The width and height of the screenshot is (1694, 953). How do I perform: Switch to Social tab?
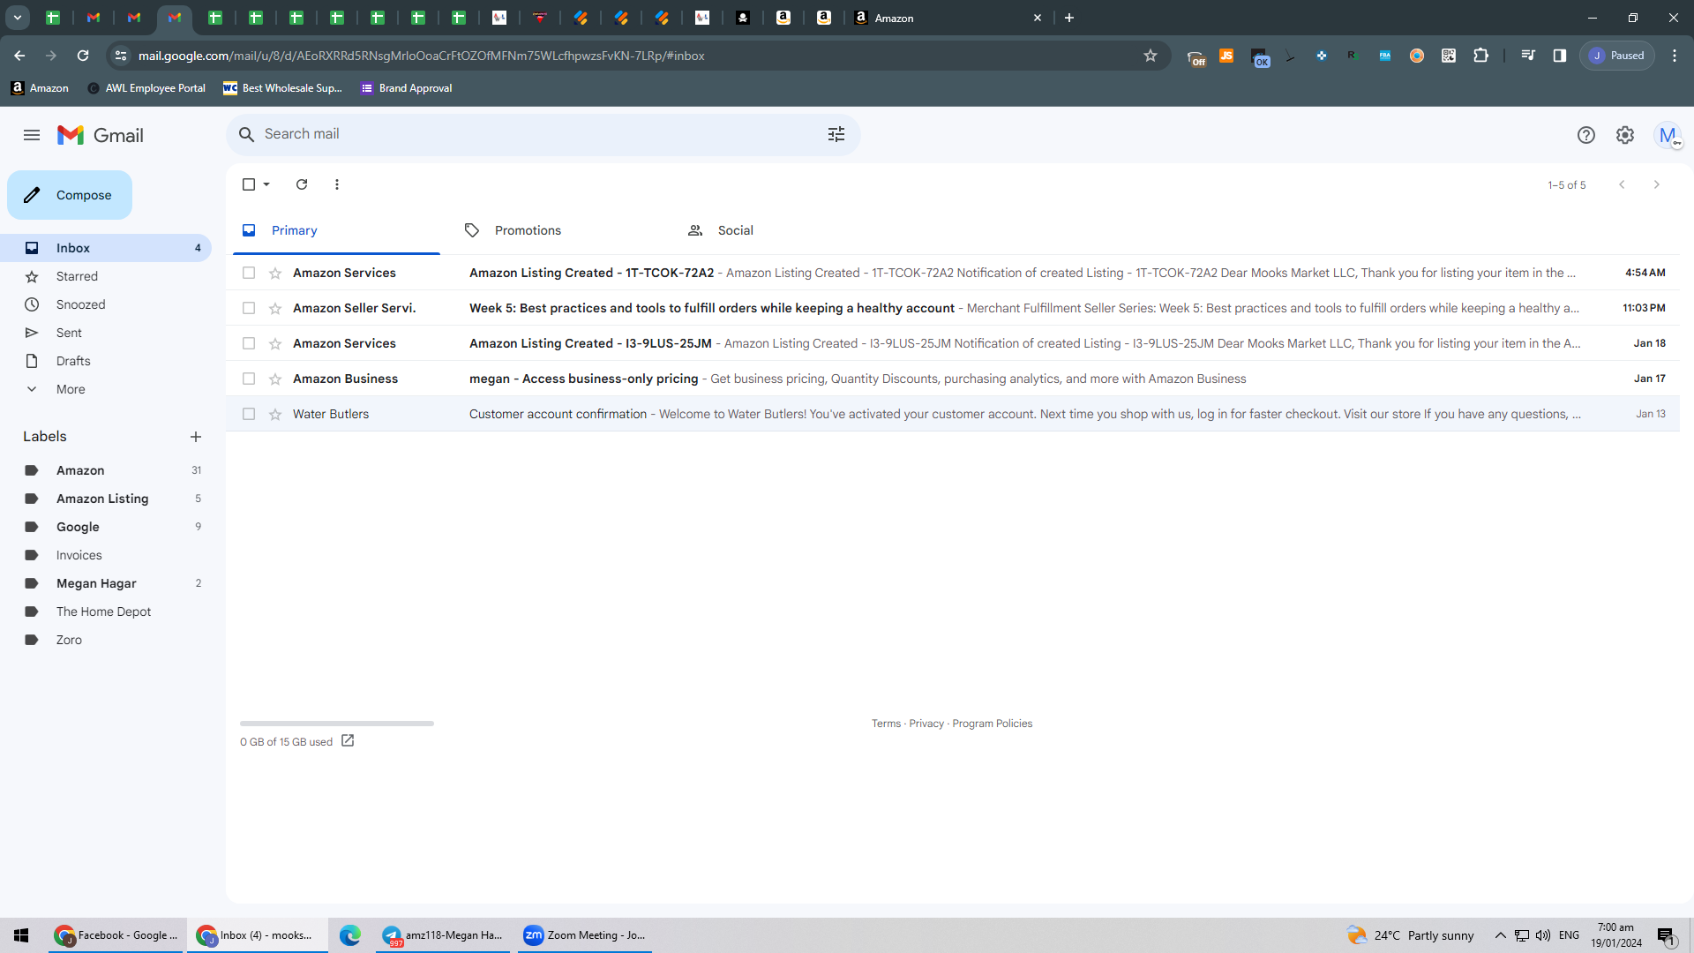pos(783,230)
